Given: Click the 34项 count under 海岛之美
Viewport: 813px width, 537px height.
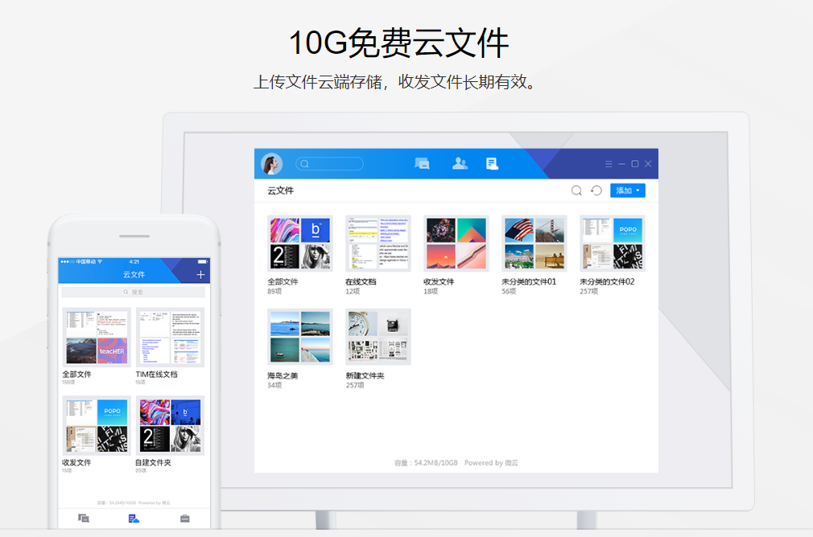Looking at the screenshot, I should (274, 385).
